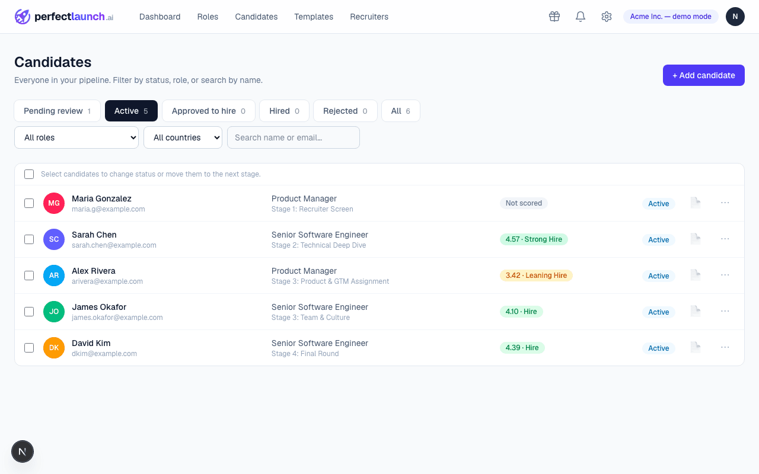Check the box for Alex Rivera

click(29, 276)
